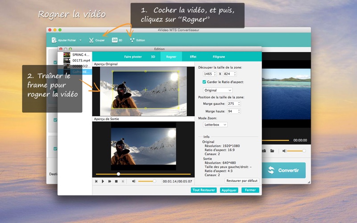Screen dimensions: 357x223
Task: Select SPRING 4... in the file list
Action: 81,54
